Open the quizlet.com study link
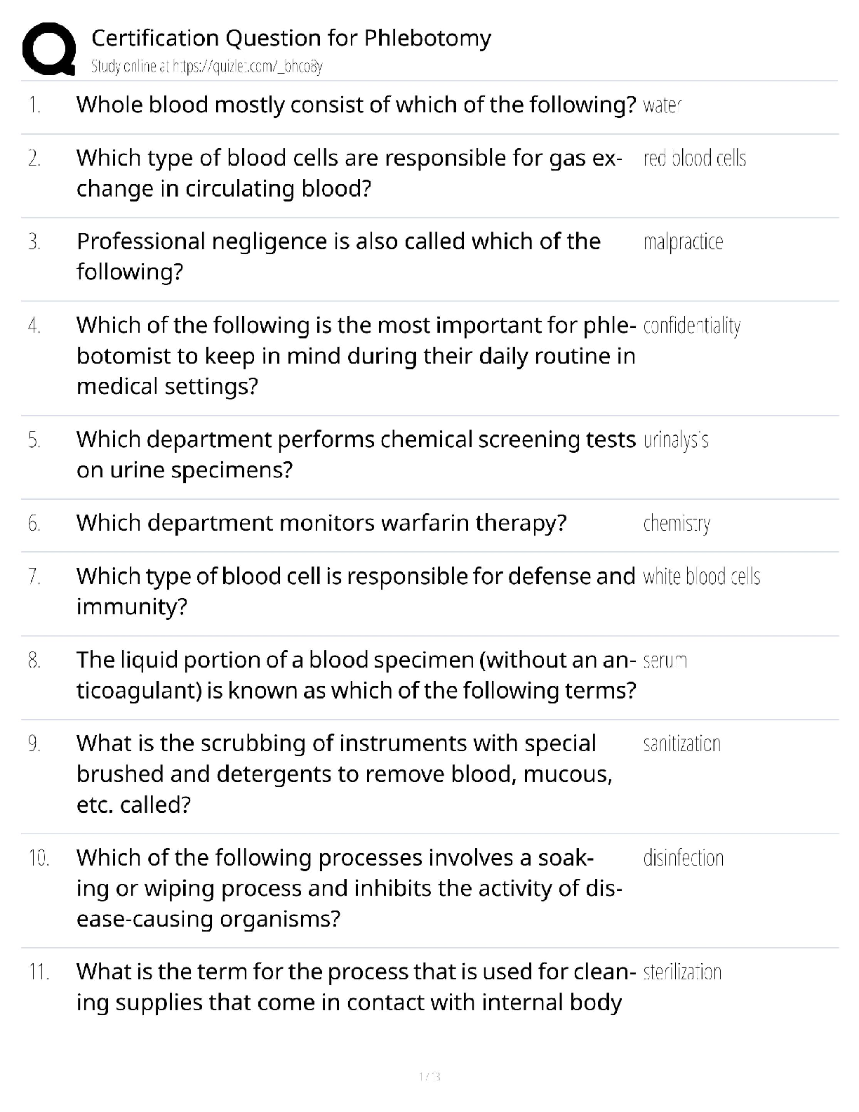Image resolution: width=859 pixels, height=1112 pixels. [x=206, y=67]
